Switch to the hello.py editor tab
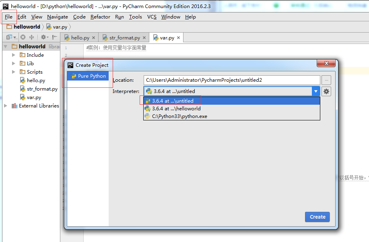The image size is (369, 242). click(80, 38)
